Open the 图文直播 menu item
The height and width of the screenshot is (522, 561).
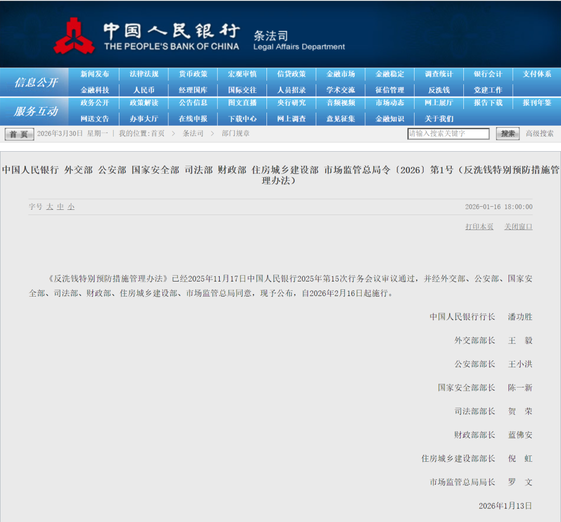point(242,103)
